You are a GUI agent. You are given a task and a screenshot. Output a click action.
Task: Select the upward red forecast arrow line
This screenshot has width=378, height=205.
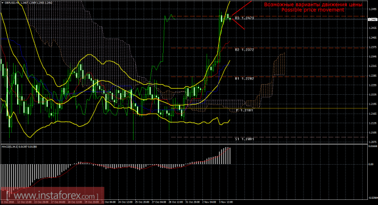click(242, 8)
